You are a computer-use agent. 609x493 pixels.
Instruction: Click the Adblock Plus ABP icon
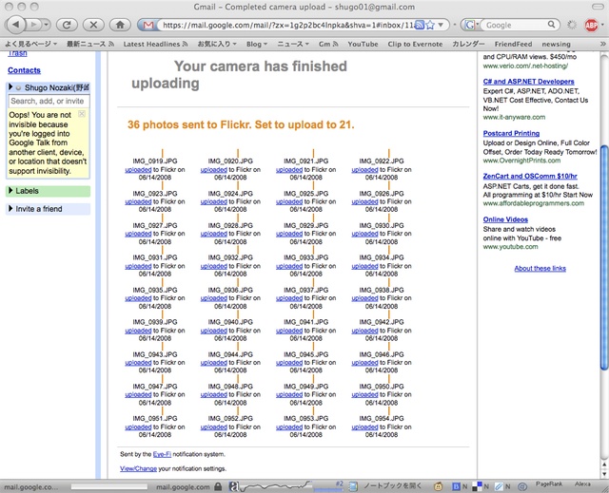(592, 24)
